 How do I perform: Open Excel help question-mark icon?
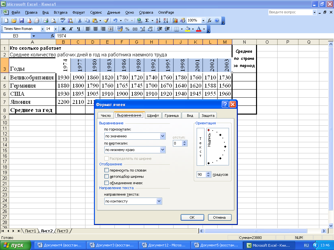[x=217, y=21]
